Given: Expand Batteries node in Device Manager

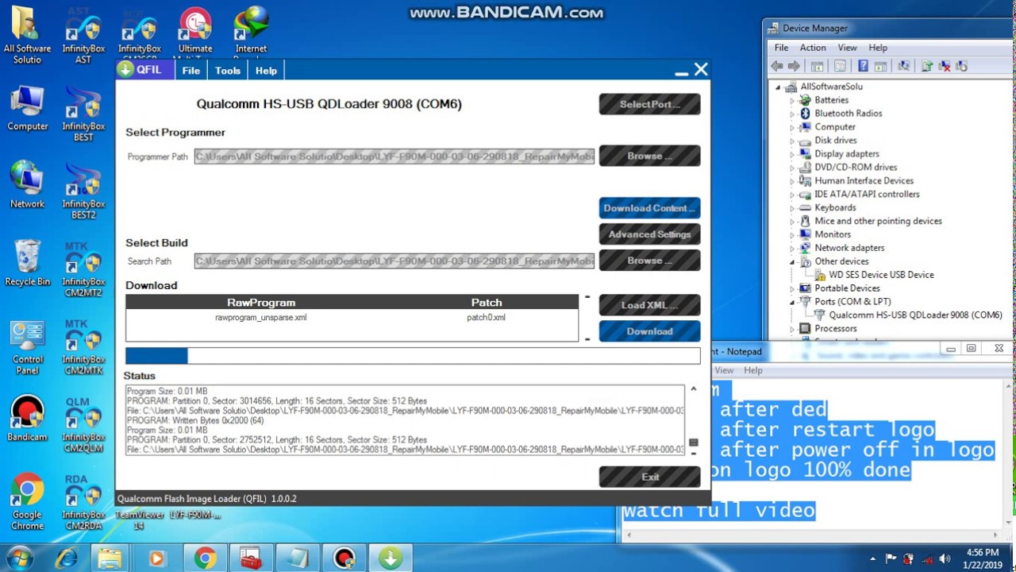Looking at the screenshot, I should [791, 100].
